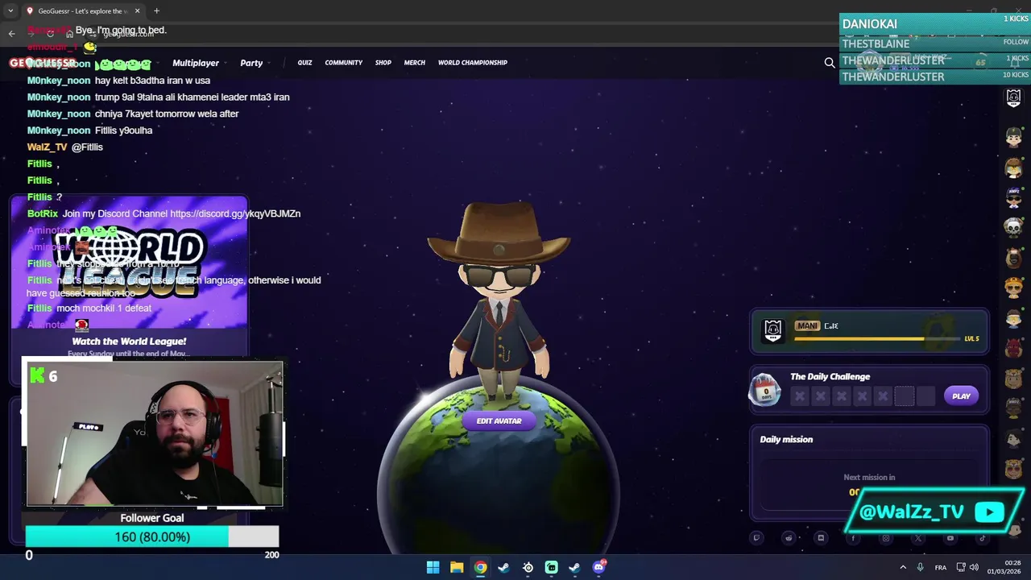Open the site search magnifier icon
Screen dimensions: 1031x580
(830, 63)
